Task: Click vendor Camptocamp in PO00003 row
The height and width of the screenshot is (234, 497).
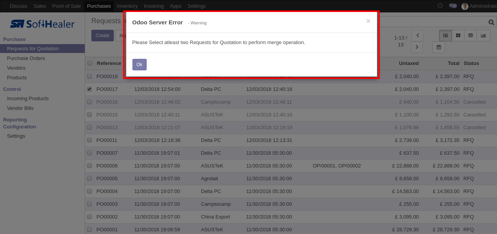Action: (216, 204)
